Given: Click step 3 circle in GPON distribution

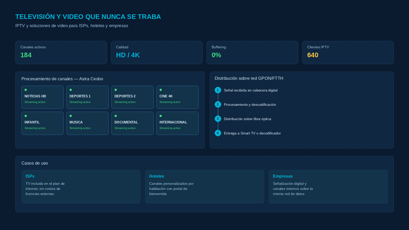Looking at the screenshot, I should pyautogui.click(x=218, y=119).
